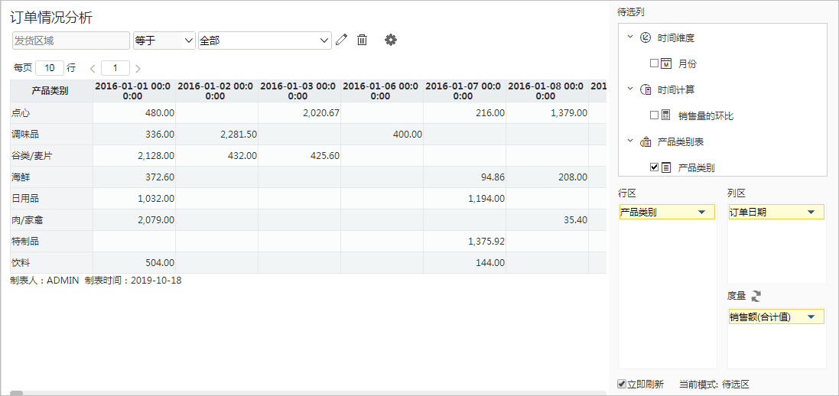The image size is (839, 396).
Task: Open 销售额(合计值) measure dropdown arrow
Action: click(x=811, y=317)
